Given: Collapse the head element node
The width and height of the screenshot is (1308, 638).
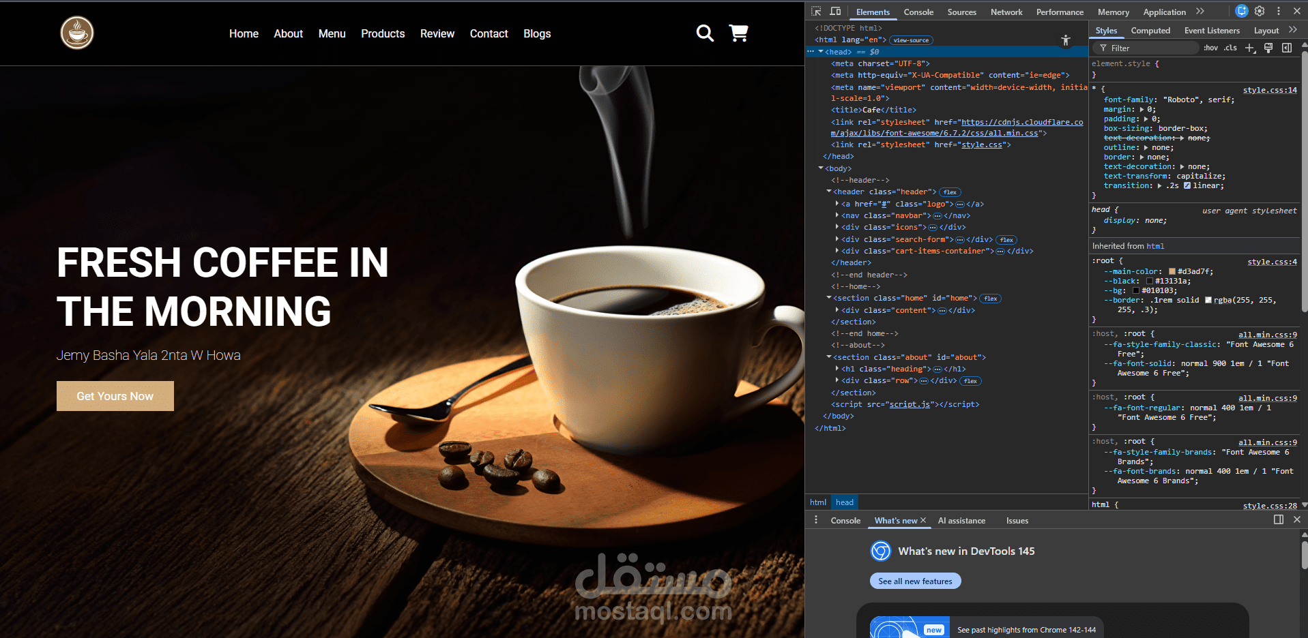Looking at the screenshot, I should [x=821, y=52].
